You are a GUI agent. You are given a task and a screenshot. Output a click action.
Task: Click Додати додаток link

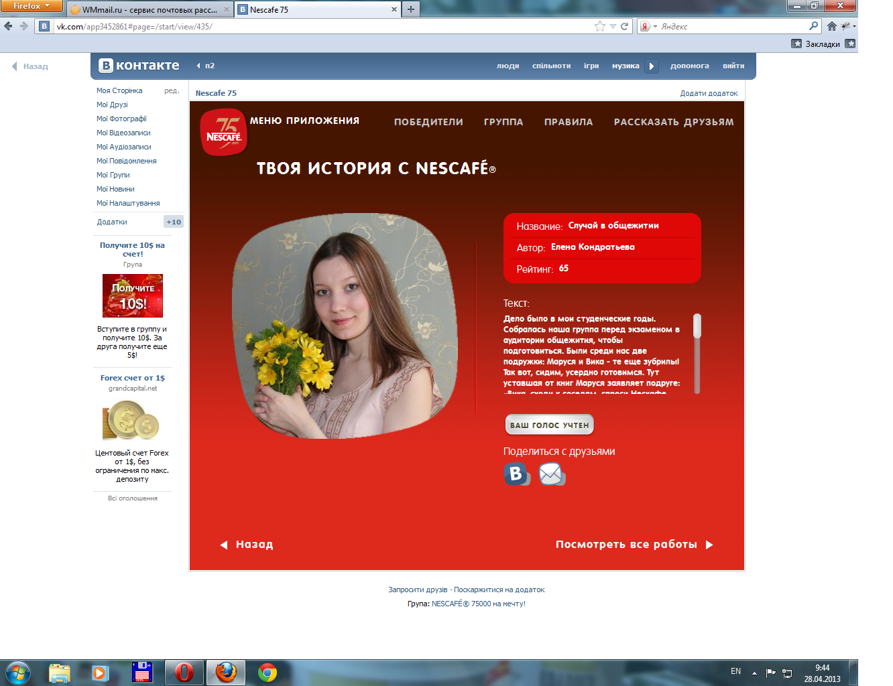click(x=709, y=93)
